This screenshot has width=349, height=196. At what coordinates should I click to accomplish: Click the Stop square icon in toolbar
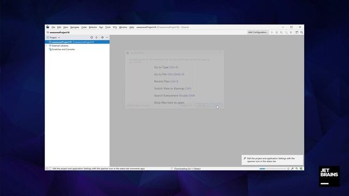(x=291, y=33)
